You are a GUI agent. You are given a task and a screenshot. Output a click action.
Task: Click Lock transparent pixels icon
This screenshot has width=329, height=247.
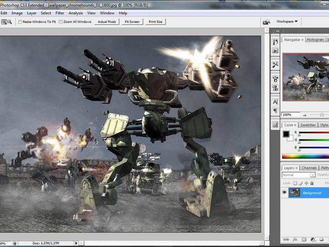tap(295, 183)
